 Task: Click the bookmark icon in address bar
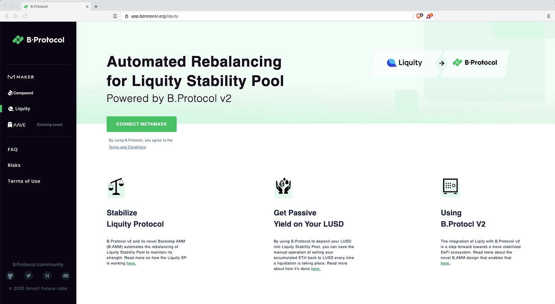click(115, 16)
